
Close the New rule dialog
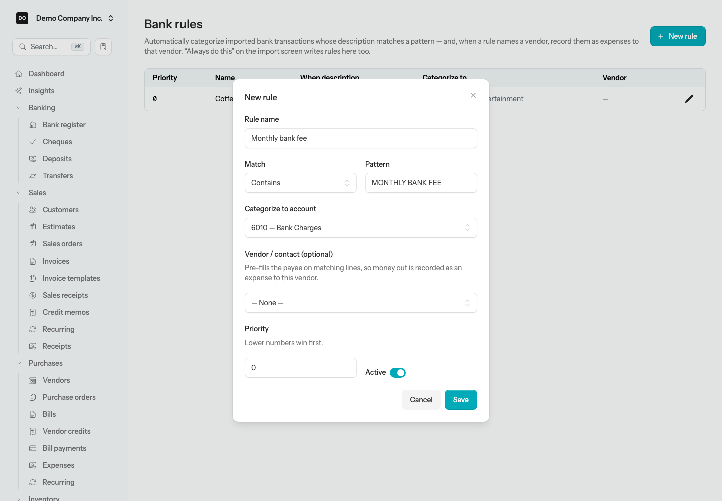473,95
